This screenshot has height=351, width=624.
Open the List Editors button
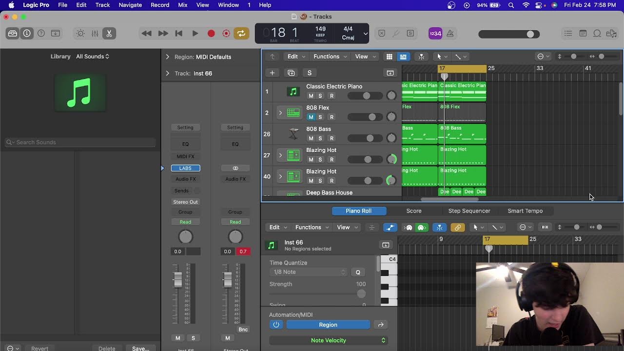click(x=568, y=34)
